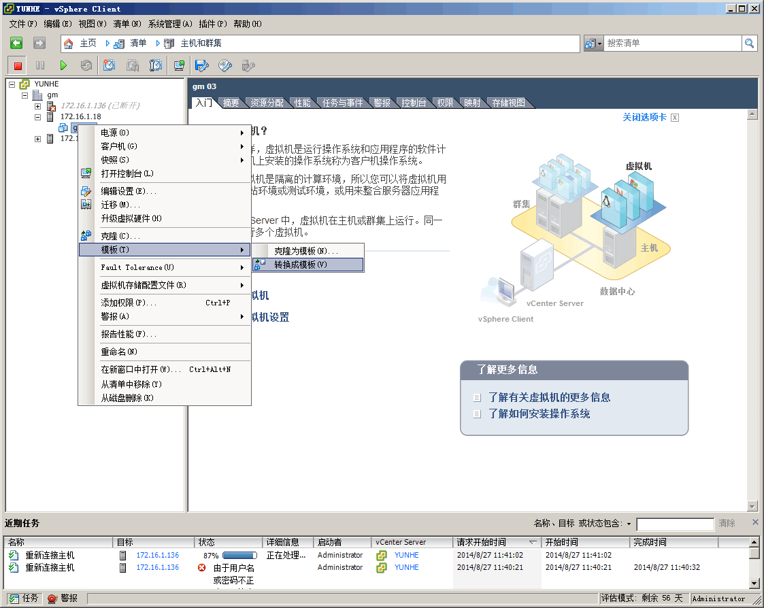Click the 搜索清单 search input field
This screenshot has height=608, width=764.
pos(672,44)
